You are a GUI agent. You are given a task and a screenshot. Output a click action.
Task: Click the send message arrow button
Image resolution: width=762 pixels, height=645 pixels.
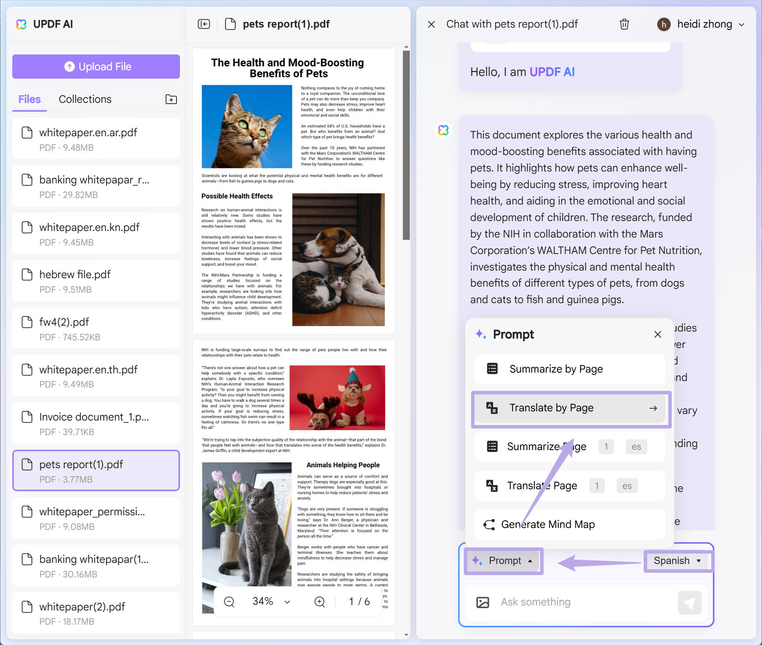coord(689,602)
